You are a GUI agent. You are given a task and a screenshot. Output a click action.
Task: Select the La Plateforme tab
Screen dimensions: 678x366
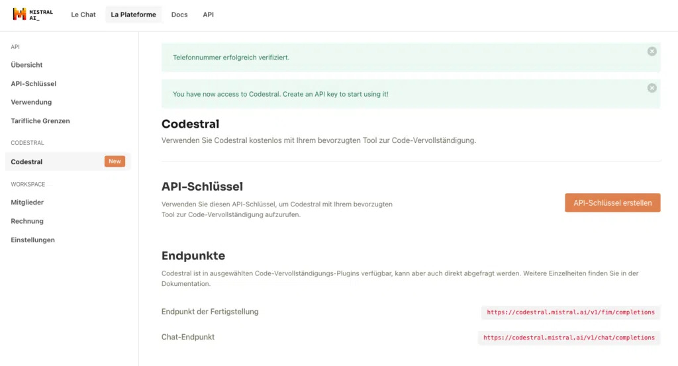tap(133, 15)
